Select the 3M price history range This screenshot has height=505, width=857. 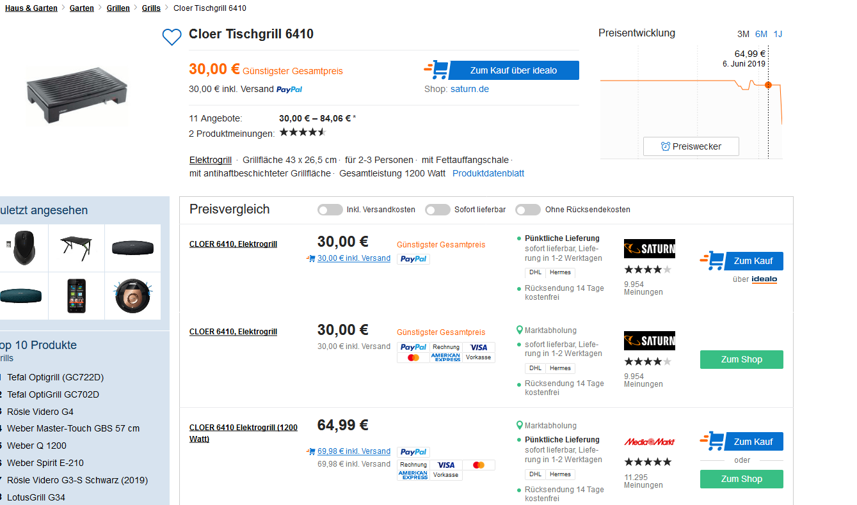tap(743, 34)
